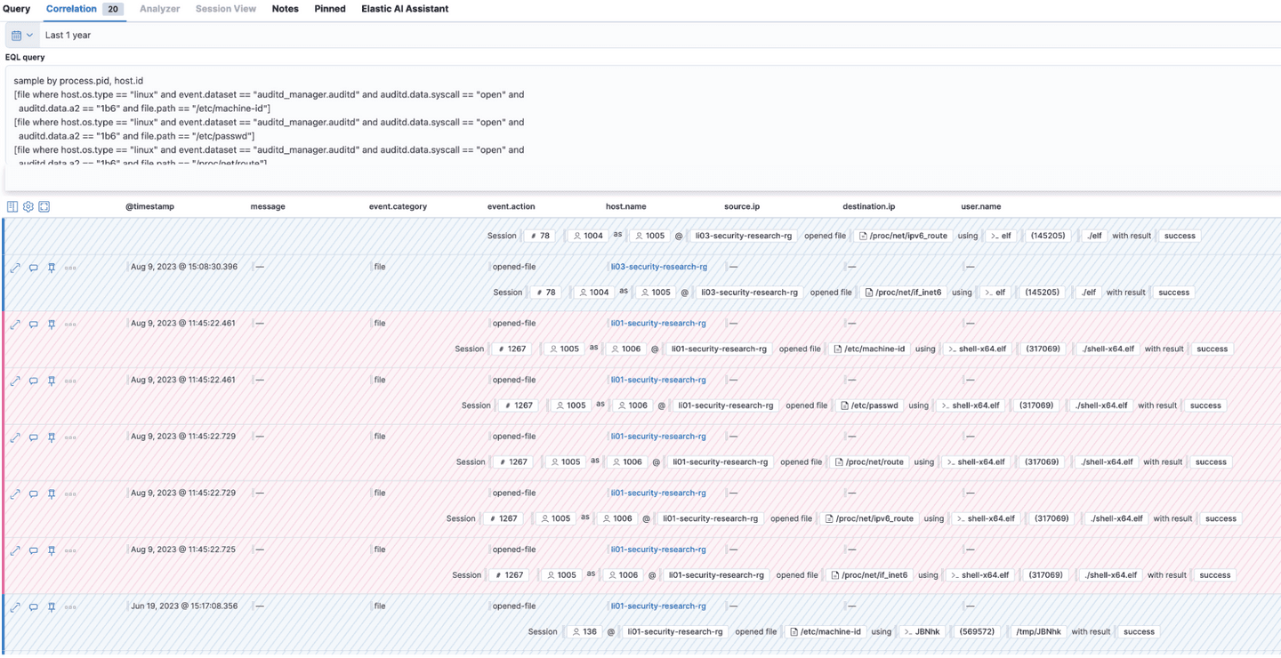Switch to the Analyzer tab
1281x658 pixels.
pos(158,9)
